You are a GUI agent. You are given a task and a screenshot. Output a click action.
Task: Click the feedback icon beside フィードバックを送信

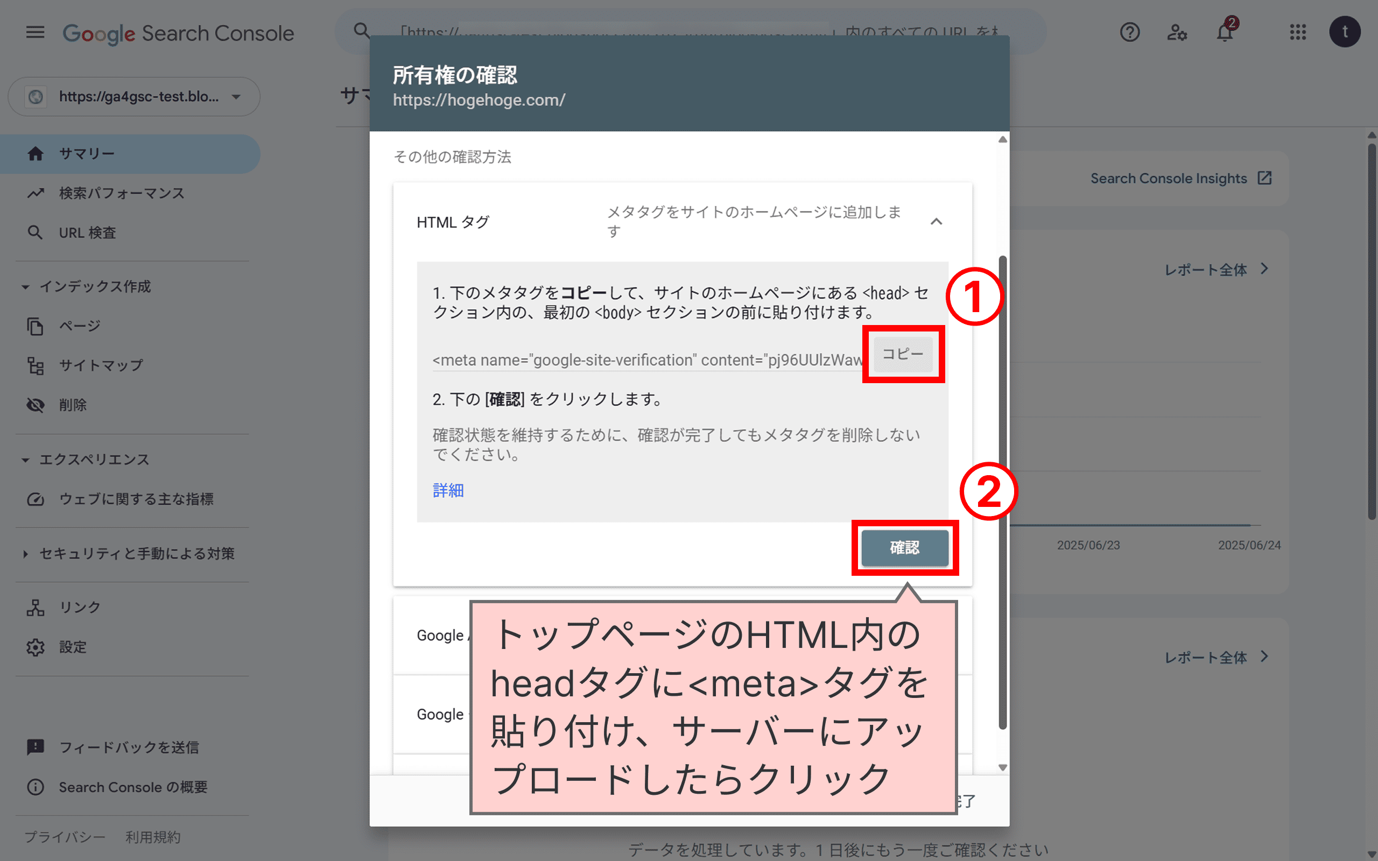36,747
